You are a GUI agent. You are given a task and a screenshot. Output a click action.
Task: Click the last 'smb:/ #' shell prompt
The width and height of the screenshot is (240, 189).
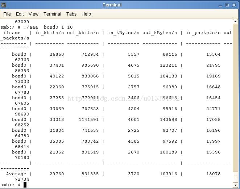10,185
